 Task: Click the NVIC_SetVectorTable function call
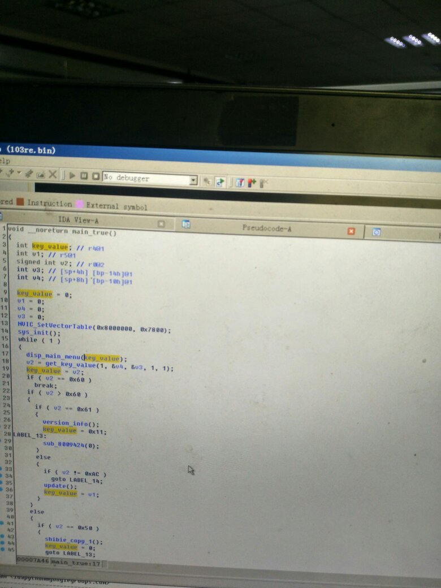(55, 326)
